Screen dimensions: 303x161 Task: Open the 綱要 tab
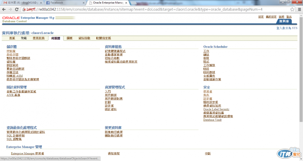click(x=69, y=38)
